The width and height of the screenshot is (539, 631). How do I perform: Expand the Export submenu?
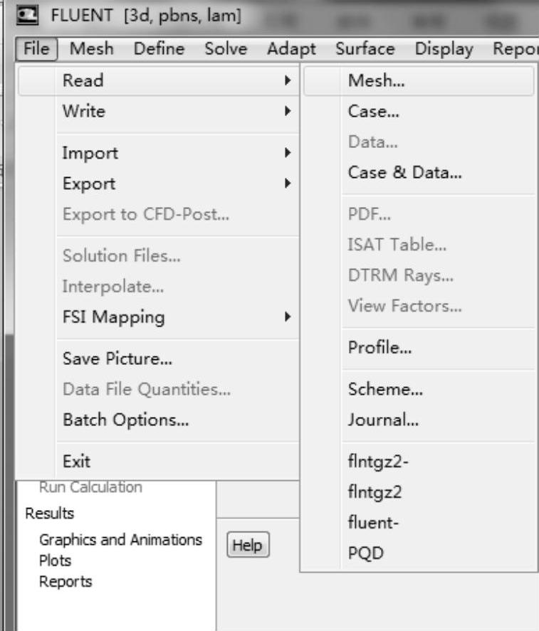tap(89, 184)
